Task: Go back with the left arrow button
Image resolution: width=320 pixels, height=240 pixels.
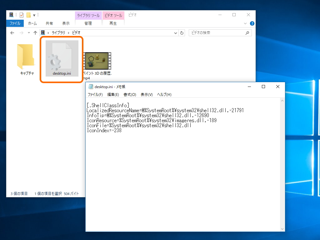Action: (12, 32)
